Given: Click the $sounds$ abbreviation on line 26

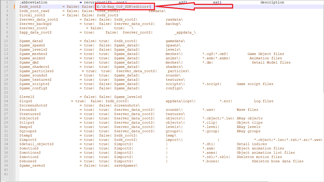Looking at the screenshot, I should [28, 110].
